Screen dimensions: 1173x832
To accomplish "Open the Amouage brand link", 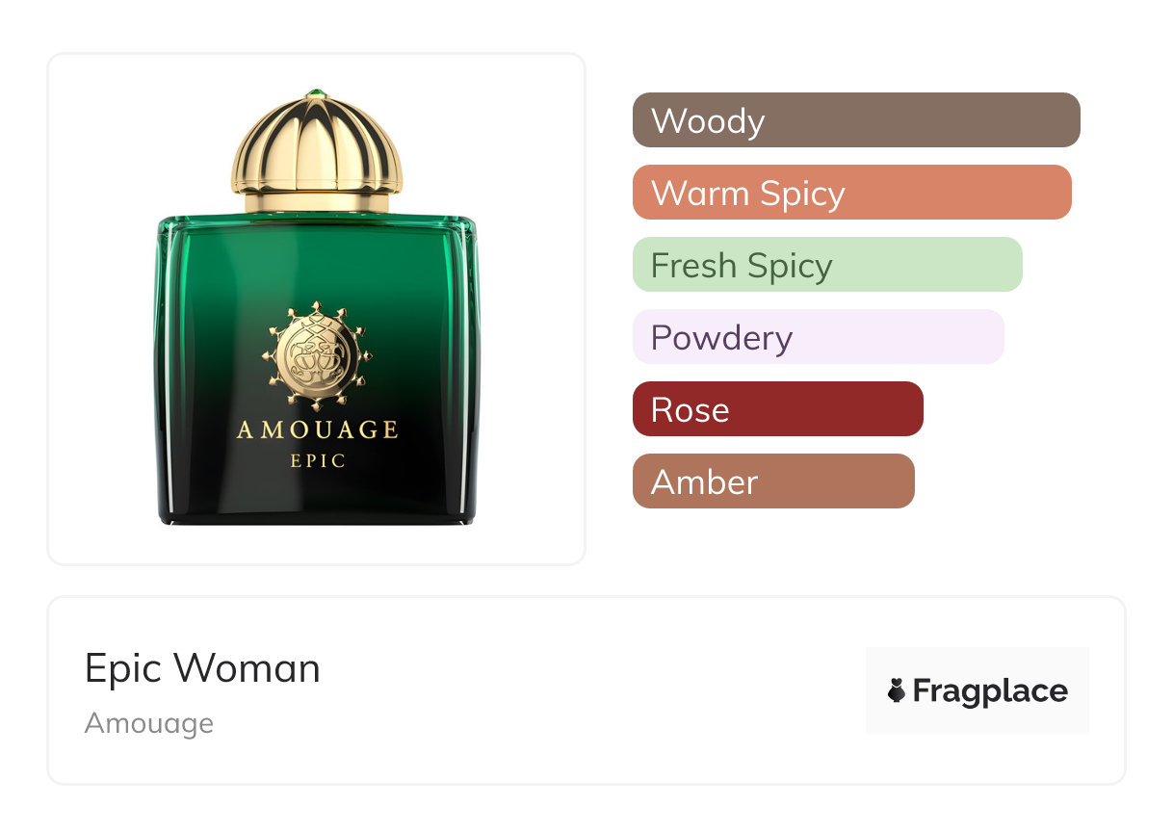I will pos(149,723).
